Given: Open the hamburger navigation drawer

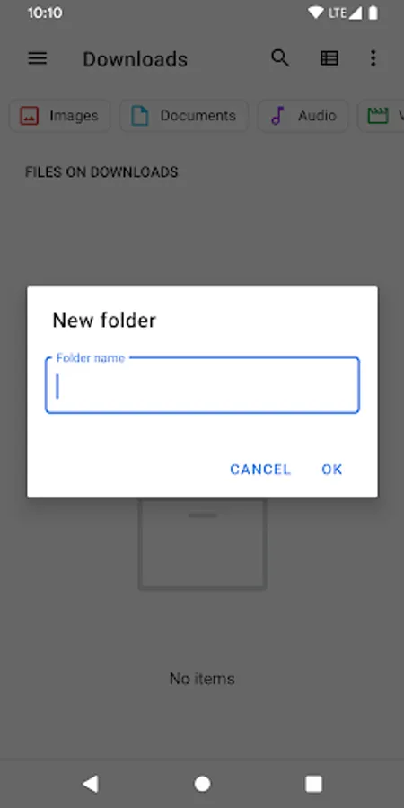Looking at the screenshot, I should point(37,58).
